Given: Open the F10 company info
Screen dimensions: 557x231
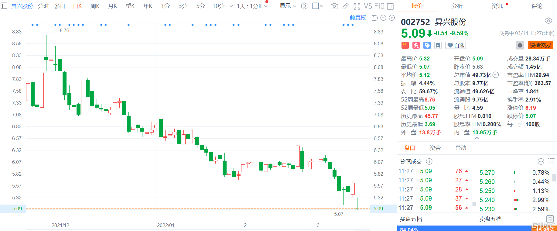Looking at the screenshot, I should click(x=379, y=6).
